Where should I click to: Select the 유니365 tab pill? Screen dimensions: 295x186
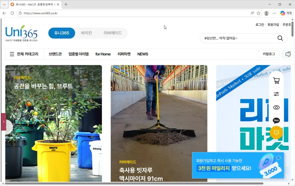(62, 33)
